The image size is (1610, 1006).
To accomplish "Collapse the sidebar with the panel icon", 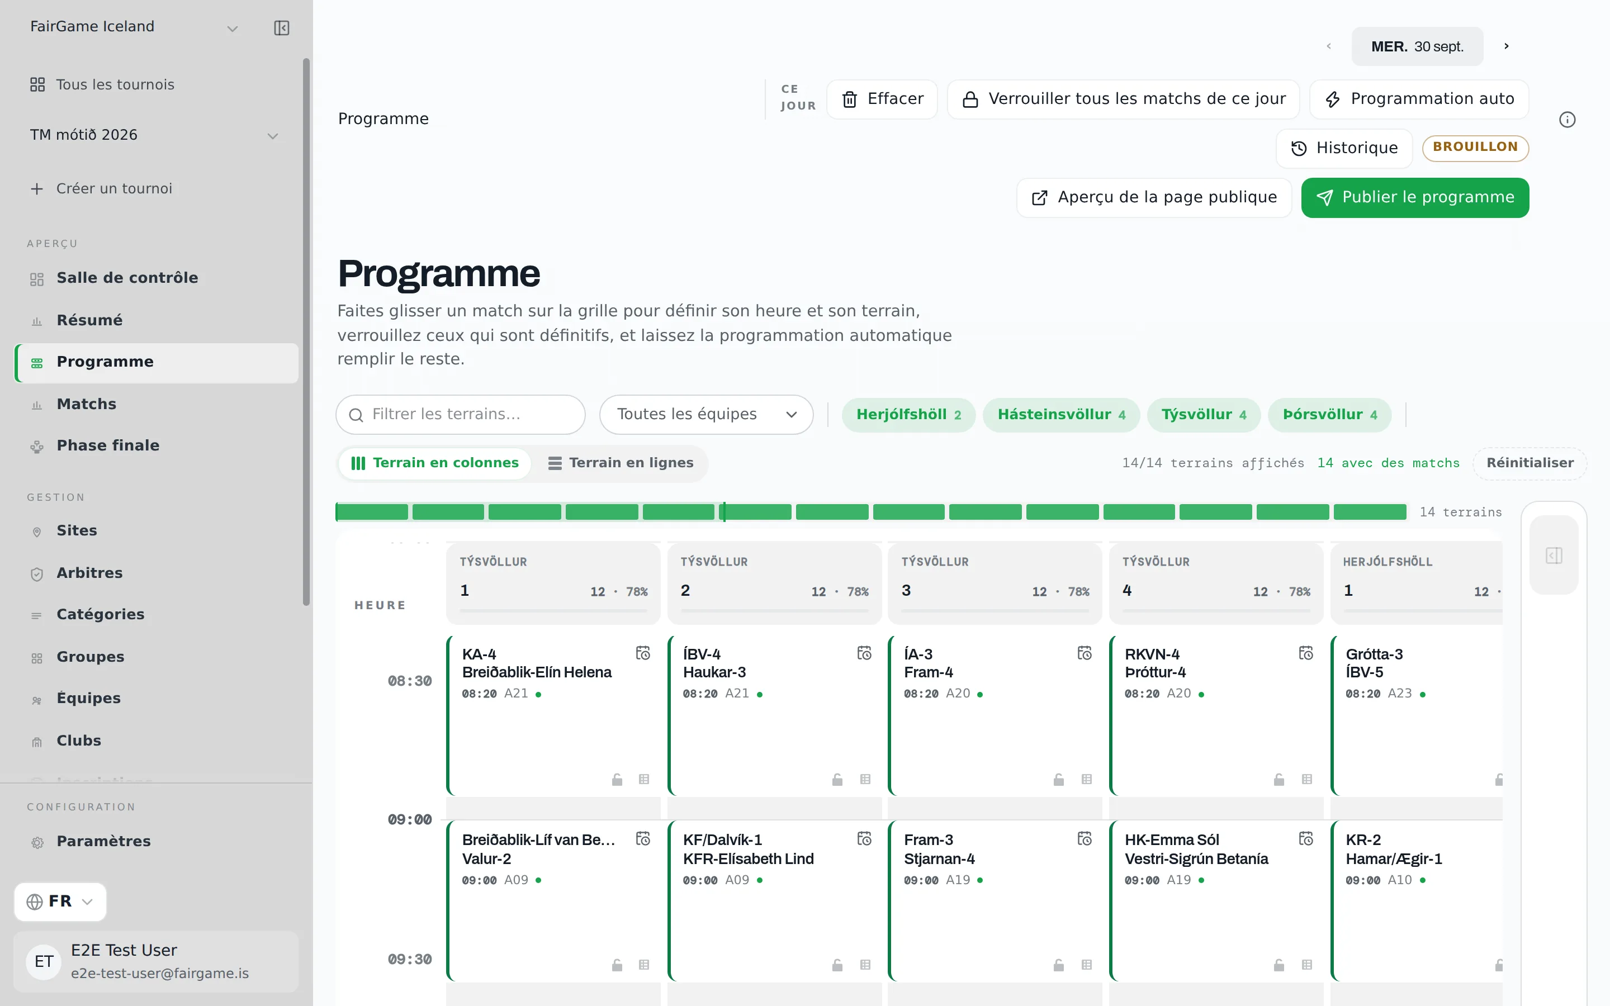I will 281,28.
